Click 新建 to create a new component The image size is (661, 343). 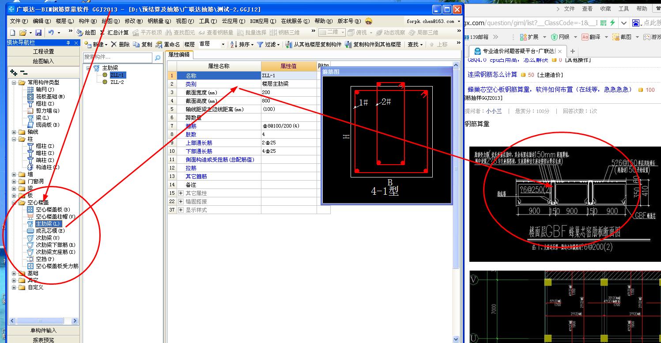(94, 45)
